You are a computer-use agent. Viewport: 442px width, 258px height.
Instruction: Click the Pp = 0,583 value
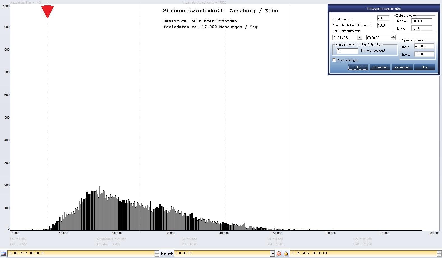click(x=275, y=239)
